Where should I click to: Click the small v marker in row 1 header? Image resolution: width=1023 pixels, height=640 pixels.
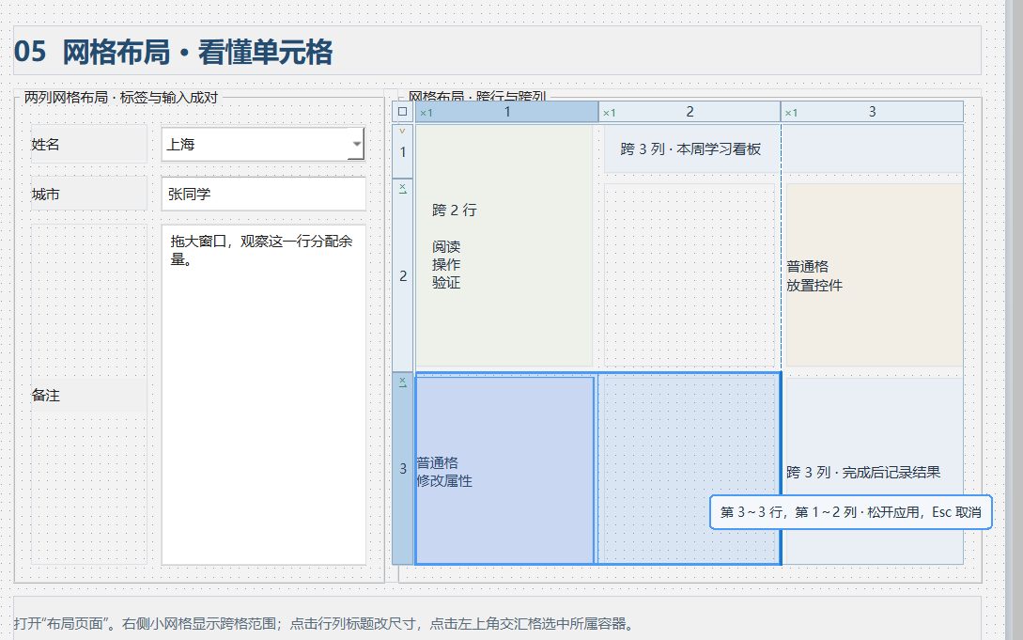pyautogui.click(x=402, y=132)
